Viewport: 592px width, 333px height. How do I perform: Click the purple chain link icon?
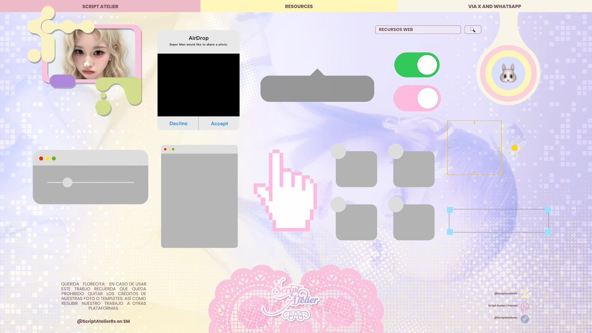click(x=525, y=319)
